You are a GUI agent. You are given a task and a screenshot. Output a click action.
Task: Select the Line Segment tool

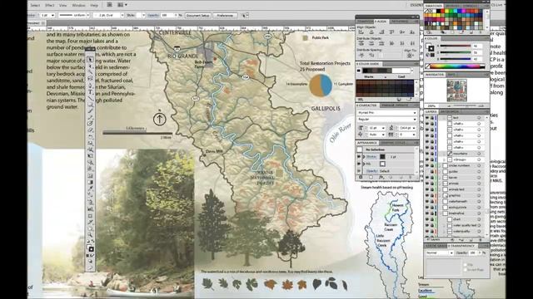[90, 98]
